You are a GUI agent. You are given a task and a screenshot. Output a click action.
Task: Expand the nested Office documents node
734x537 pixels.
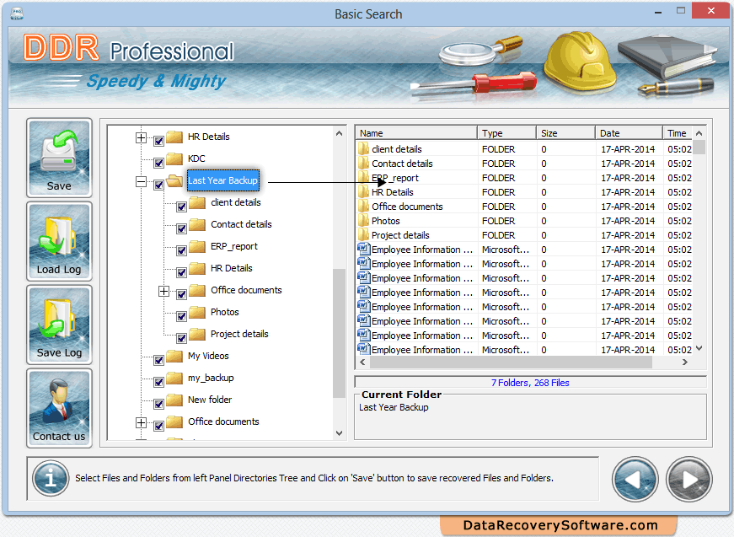pyautogui.click(x=163, y=291)
